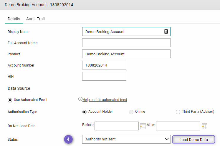Click the Full Account Name field

pyautogui.click(x=126, y=43)
